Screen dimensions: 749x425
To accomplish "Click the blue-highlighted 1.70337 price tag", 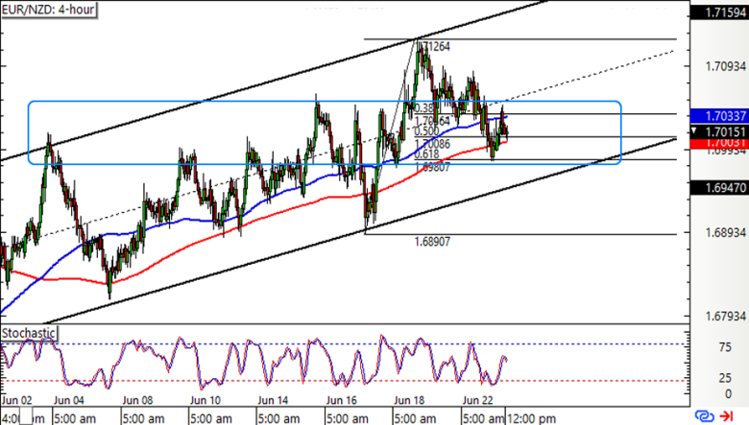I will [x=719, y=115].
